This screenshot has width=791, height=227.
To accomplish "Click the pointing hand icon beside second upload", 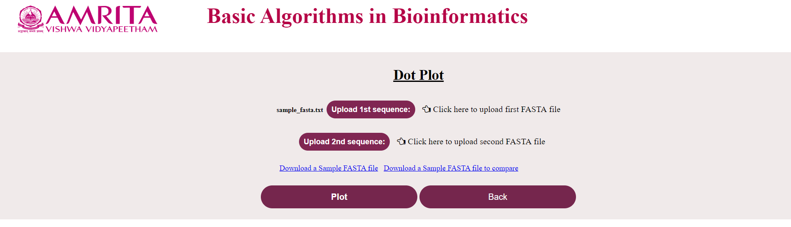I will point(401,141).
